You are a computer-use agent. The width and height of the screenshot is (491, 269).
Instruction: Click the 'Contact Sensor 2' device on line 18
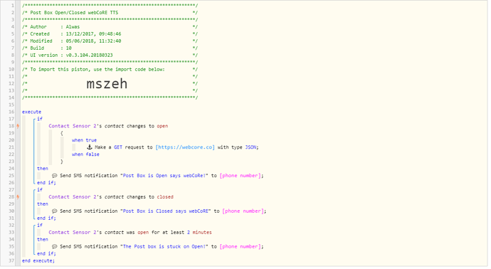click(73, 126)
